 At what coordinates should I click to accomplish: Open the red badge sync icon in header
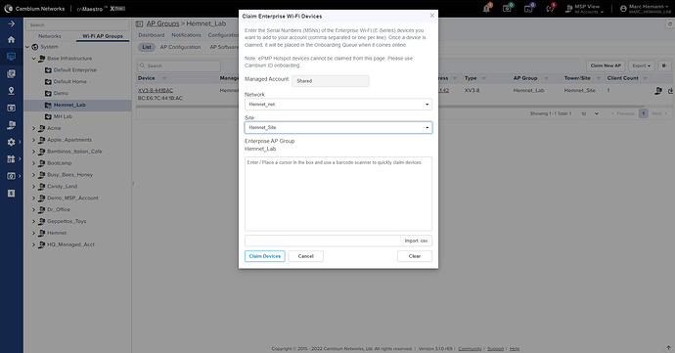click(550, 8)
